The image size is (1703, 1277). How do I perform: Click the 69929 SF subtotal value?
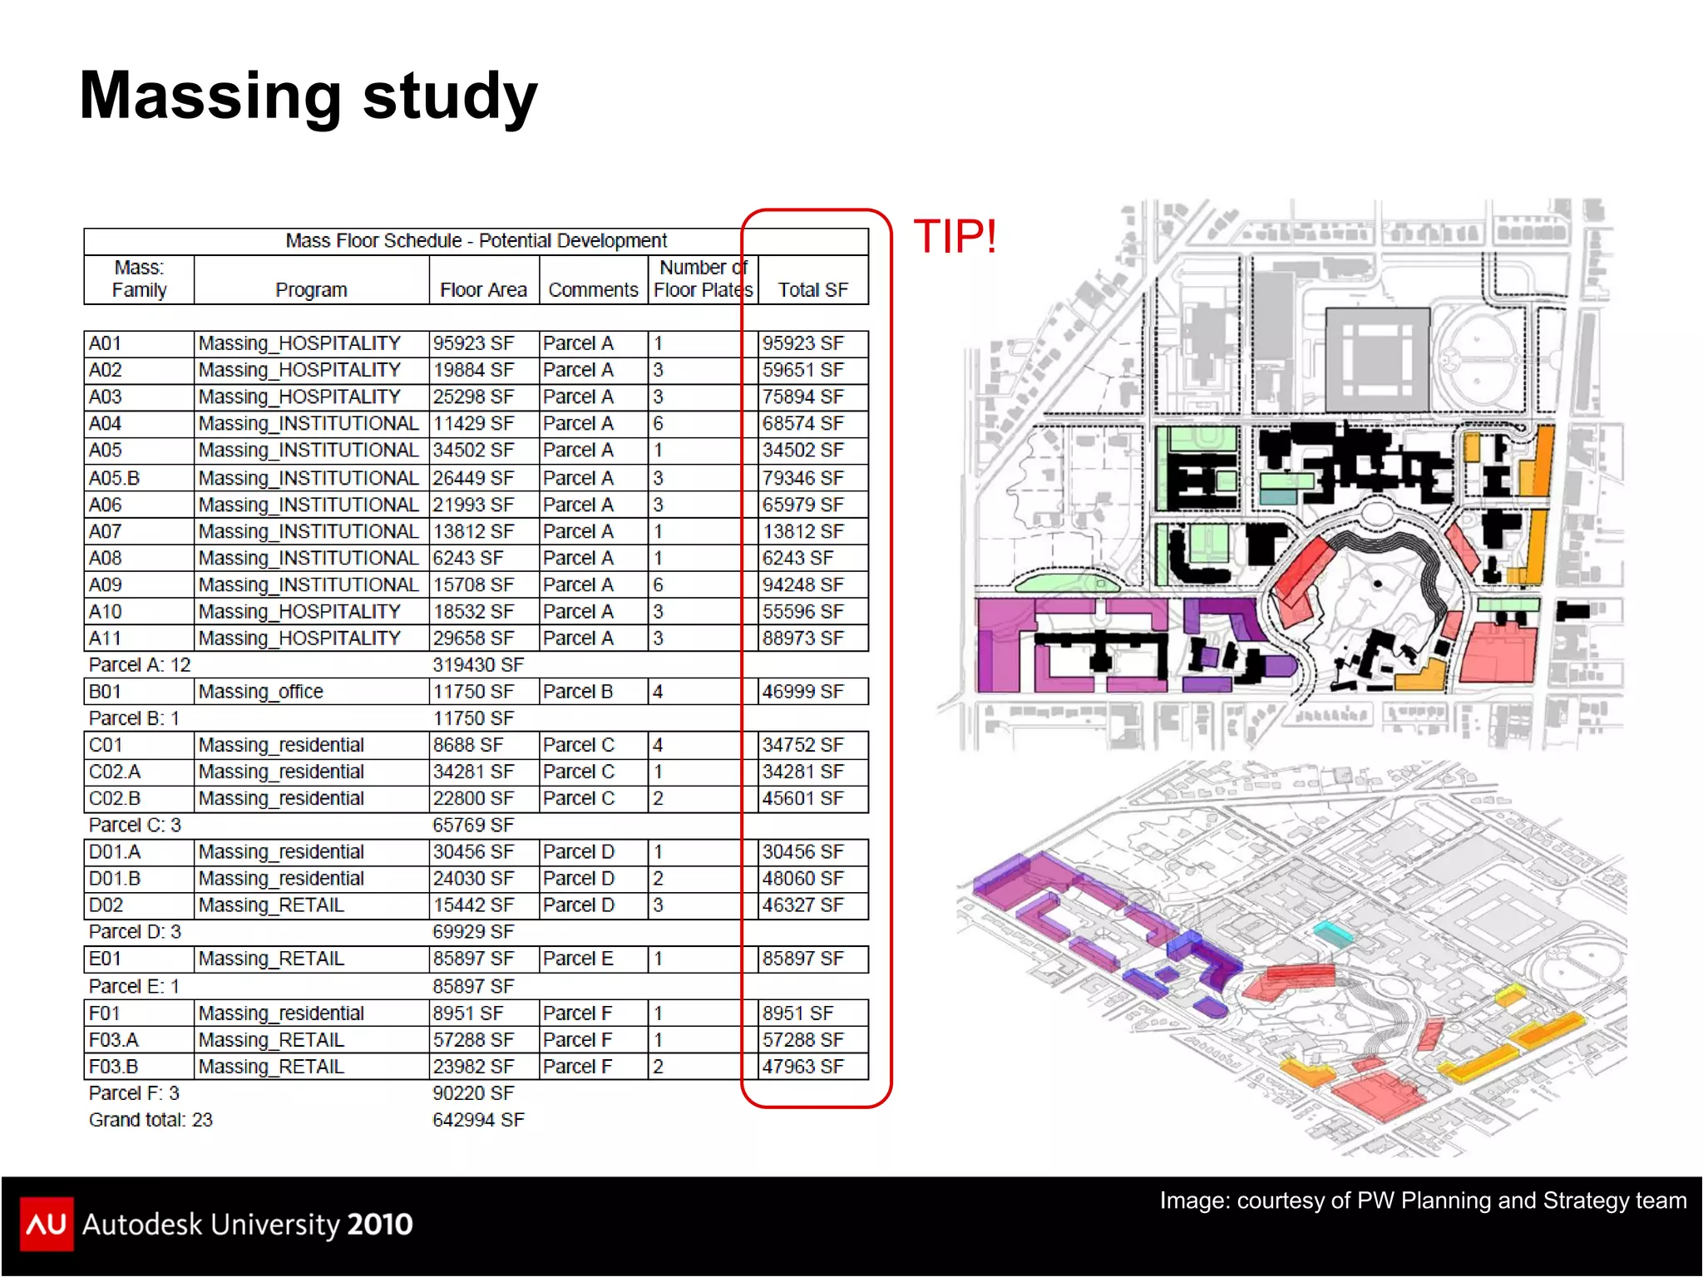[x=473, y=932]
